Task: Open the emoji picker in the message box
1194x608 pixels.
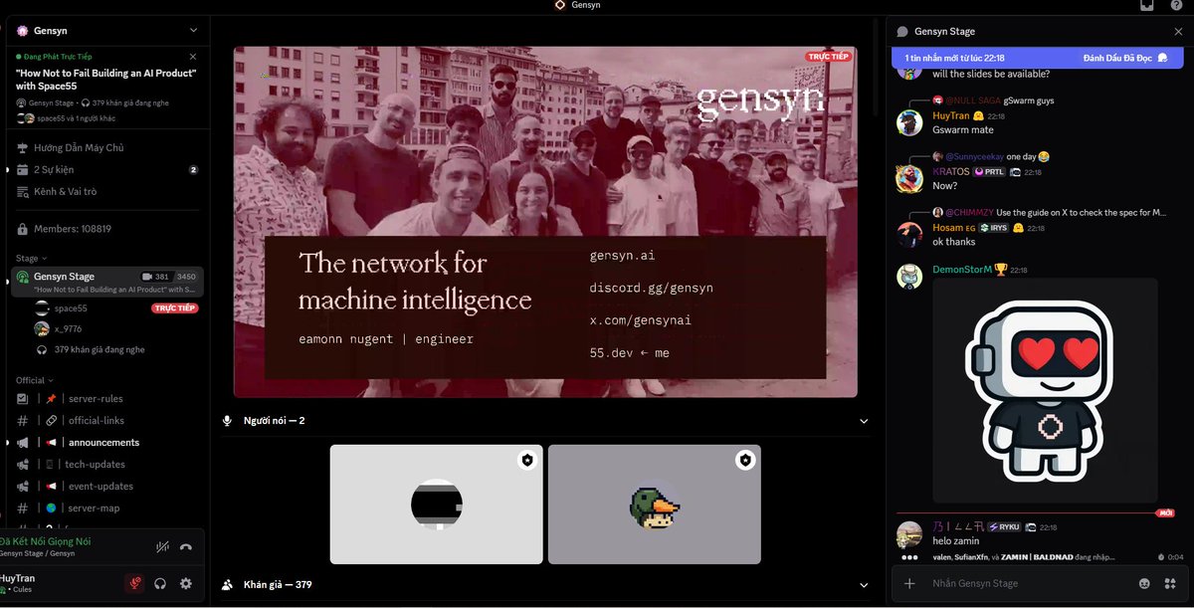Action: (1145, 583)
